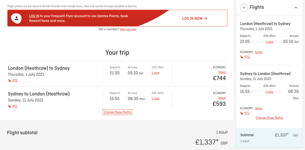Click the airplane icon beside Flights heading
The width and height of the screenshot is (305, 150).
click(244, 7)
